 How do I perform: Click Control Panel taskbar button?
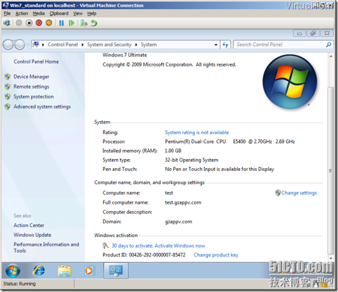[x=116, y=270]
